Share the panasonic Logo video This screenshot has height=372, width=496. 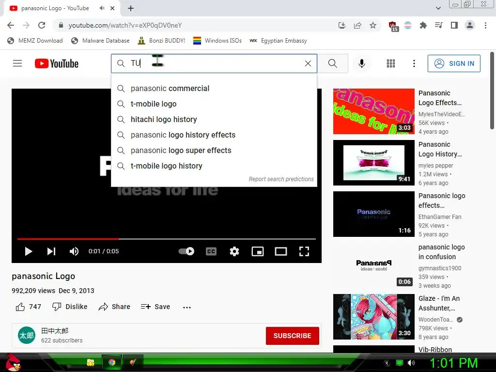coord(114,307)
